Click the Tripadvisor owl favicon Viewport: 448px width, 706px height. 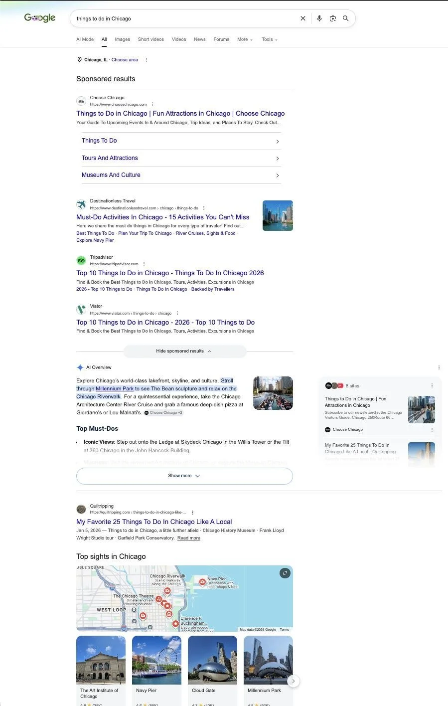(81, 260)
